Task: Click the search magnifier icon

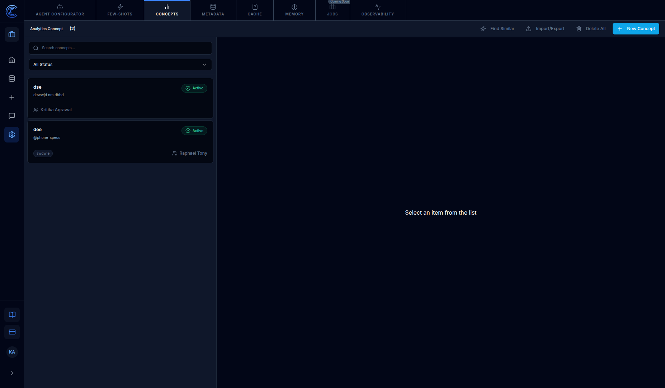Action: (x=36, y=48)
